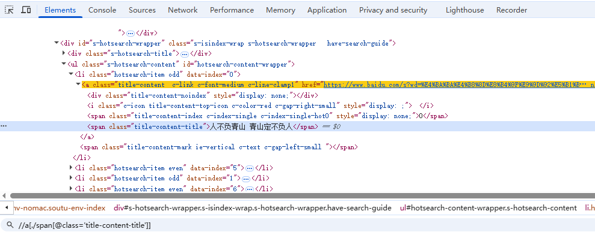
Task: Open the Recorder tab
Action: click(511, 10)
